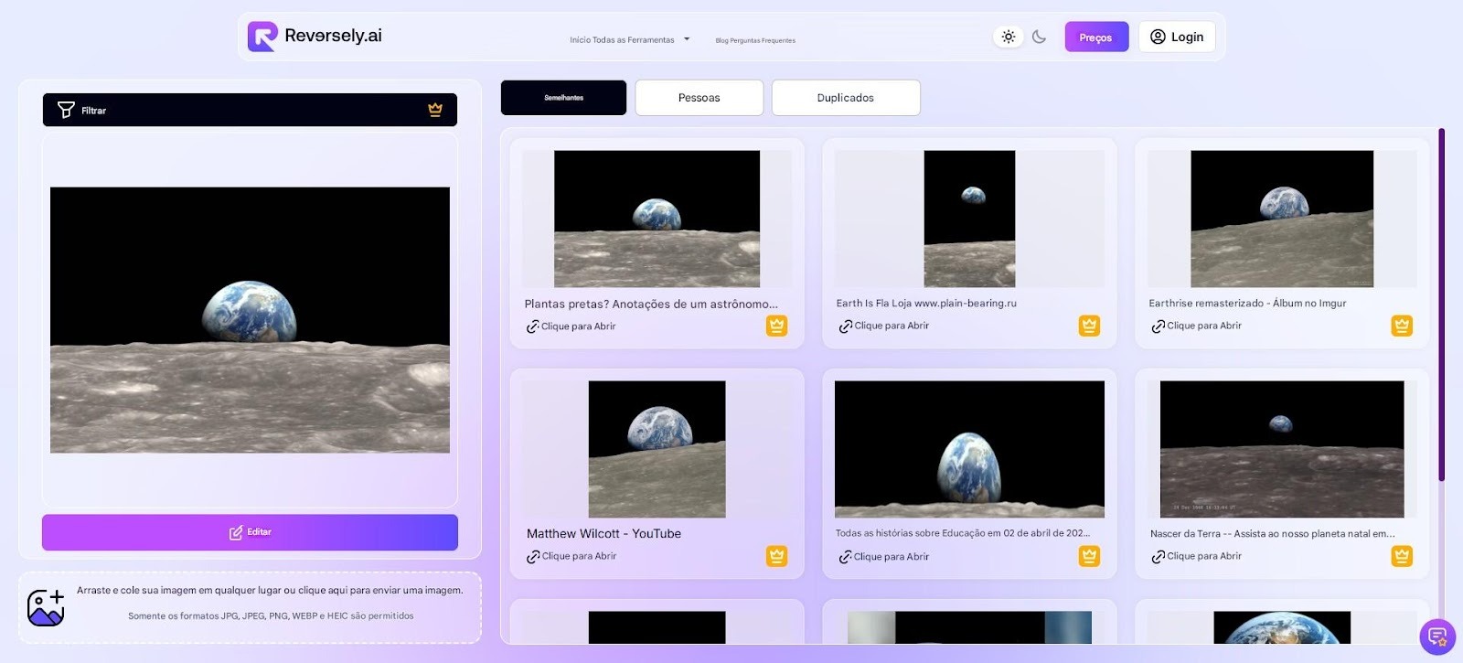
Task: Expand the Todas as Ferramentas dropdown
Action: (642, 40)
